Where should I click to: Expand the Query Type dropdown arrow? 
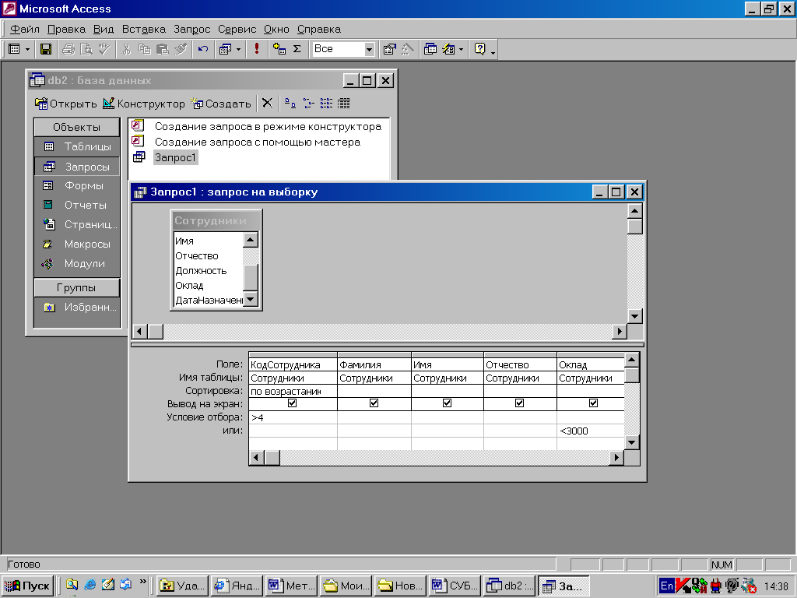[x=238, y=49]
